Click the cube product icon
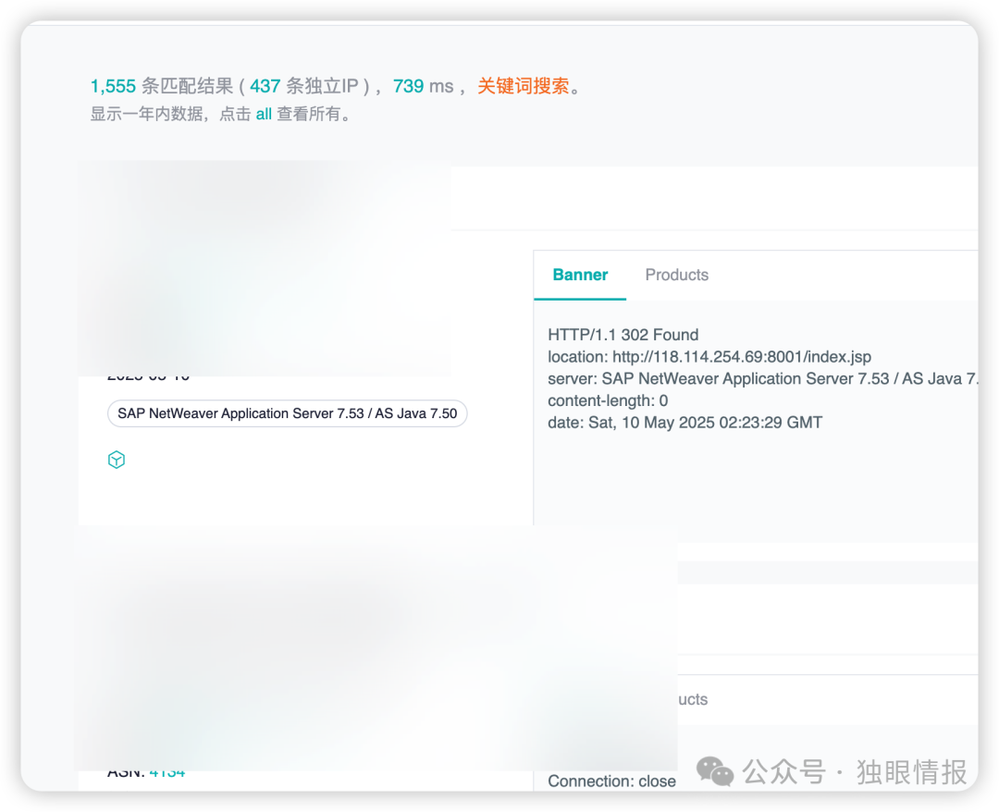Viewport: 999px width, 812px height. coord(116,460)
